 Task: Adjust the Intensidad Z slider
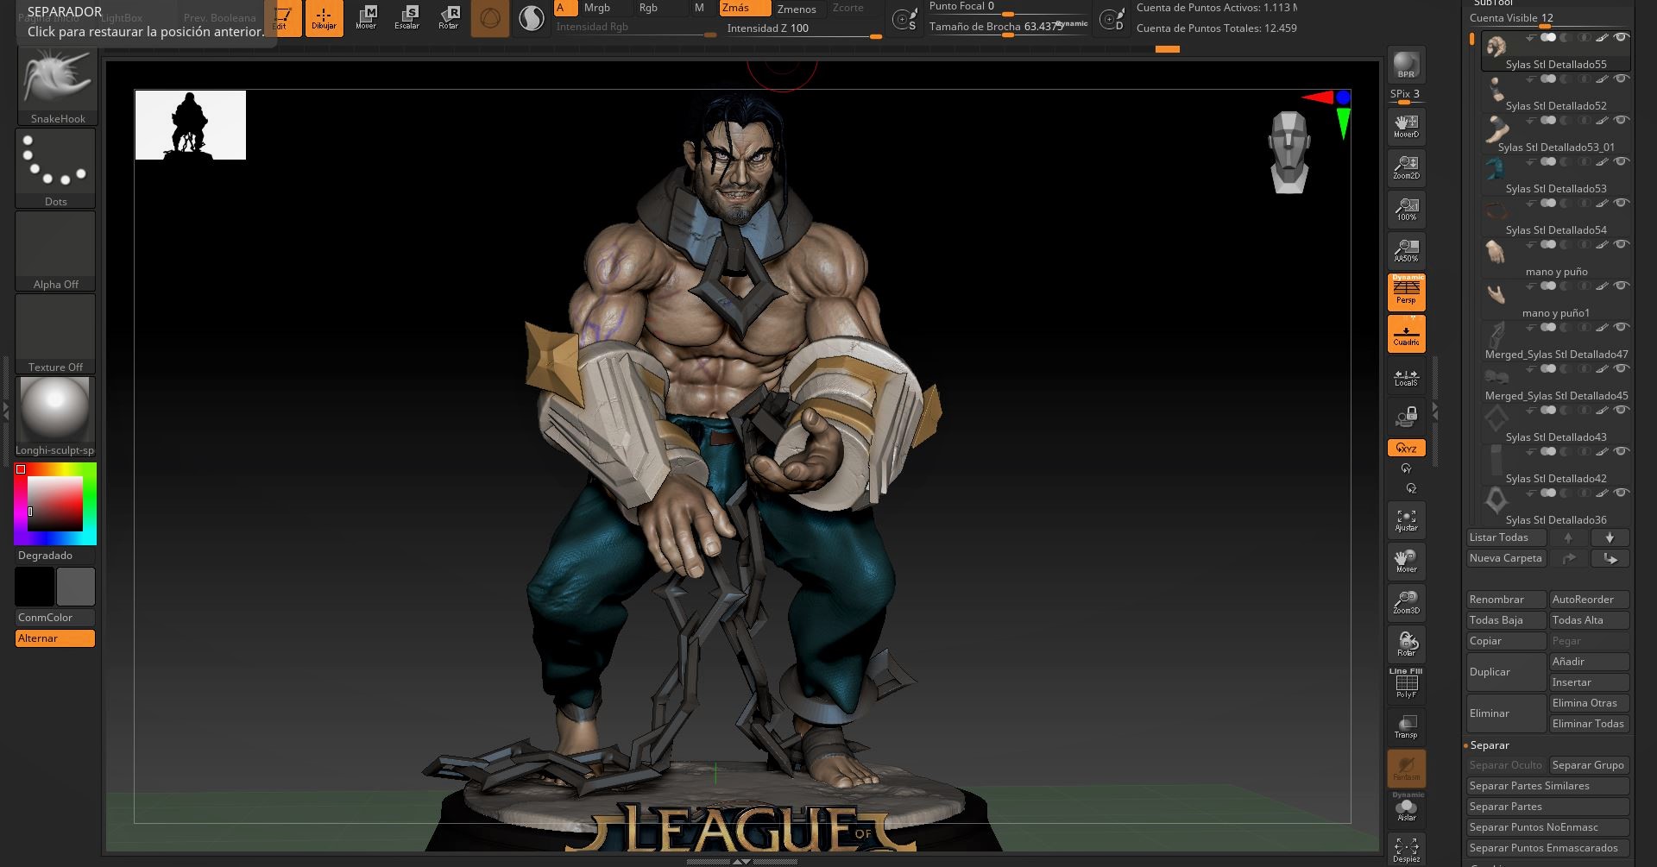point(803,28)
